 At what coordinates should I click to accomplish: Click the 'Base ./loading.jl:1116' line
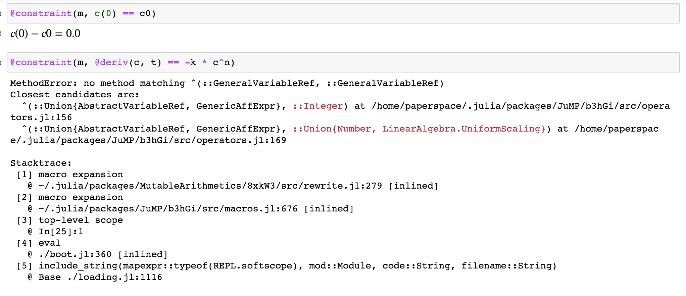(x=95, y=277)
